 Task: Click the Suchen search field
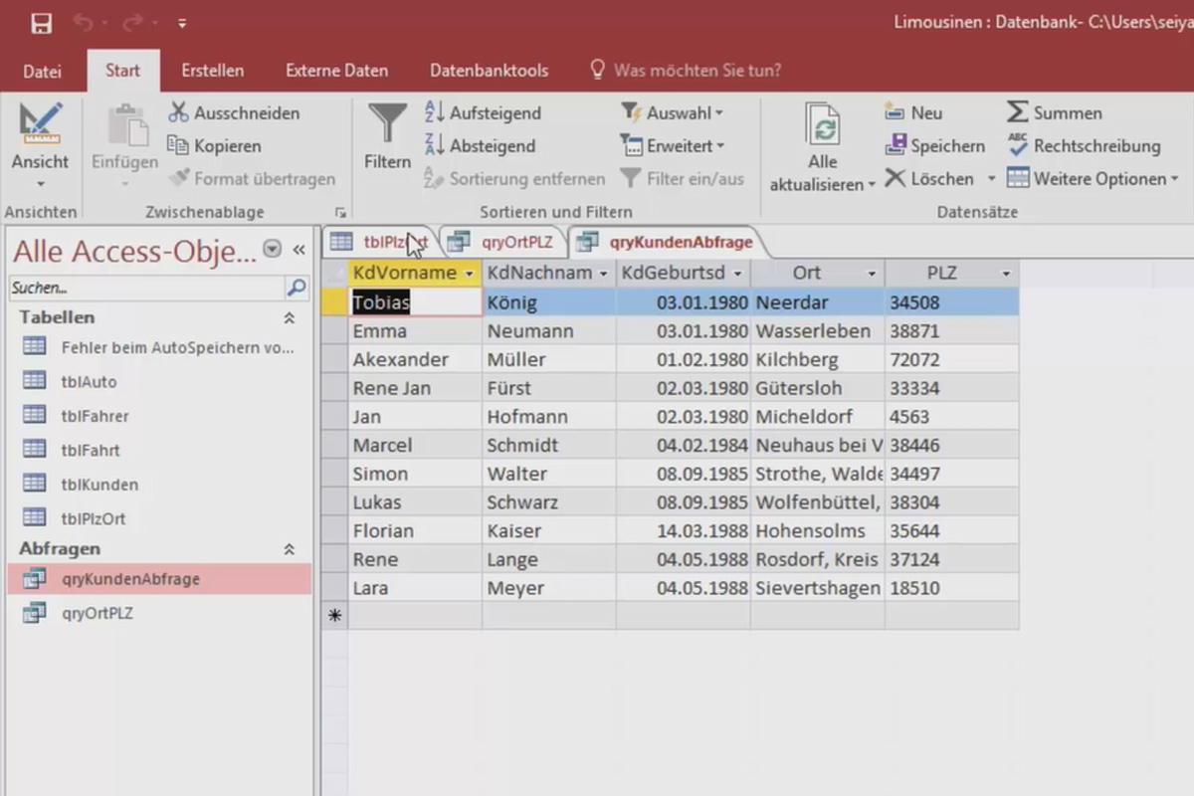point(146,288)
